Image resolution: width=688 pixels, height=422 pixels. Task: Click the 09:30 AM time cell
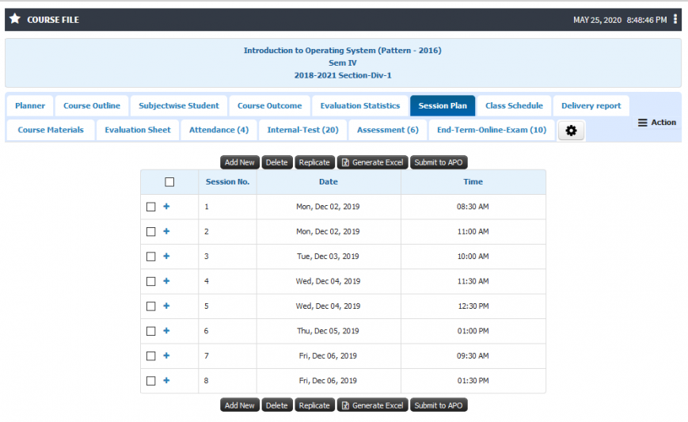pos(473,355)
